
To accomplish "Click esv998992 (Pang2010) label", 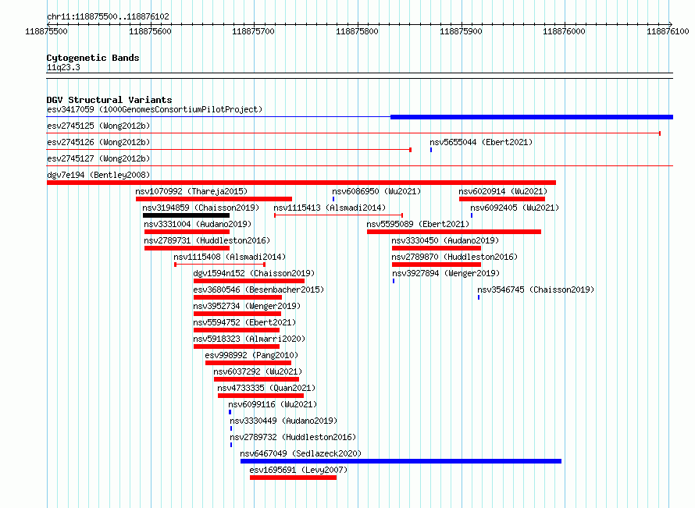I will pyautogui.click(x=251, y=355).
